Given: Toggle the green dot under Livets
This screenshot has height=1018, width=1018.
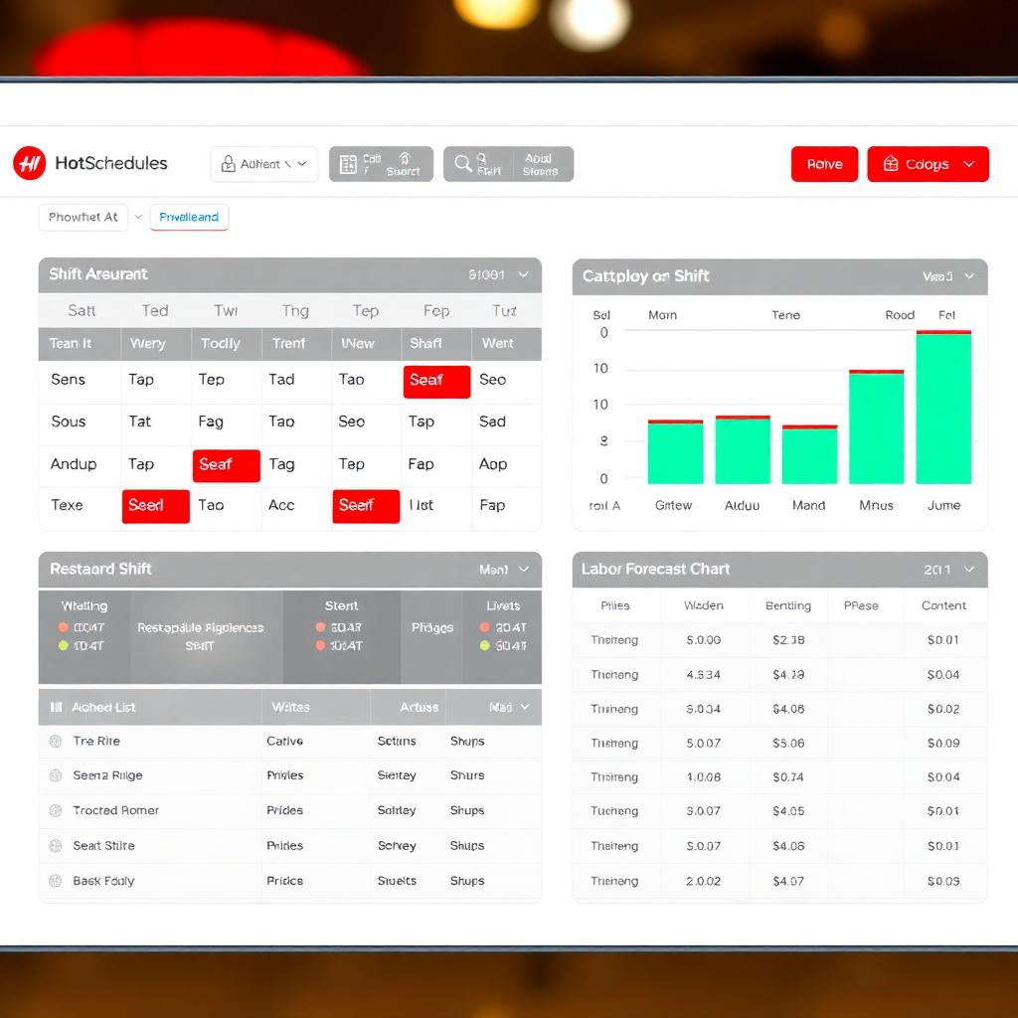Looking at the screenshot, I should click(484, 645).
